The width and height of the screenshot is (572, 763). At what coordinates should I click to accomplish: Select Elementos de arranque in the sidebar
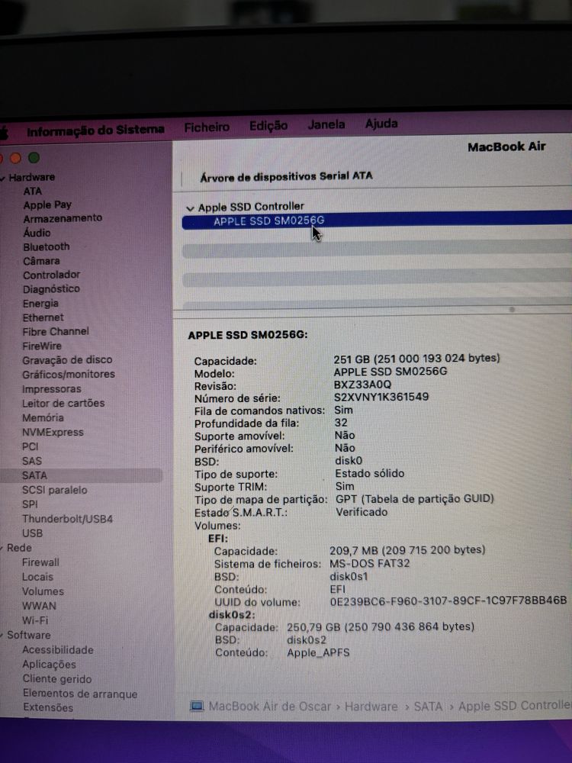click(80, 694)
